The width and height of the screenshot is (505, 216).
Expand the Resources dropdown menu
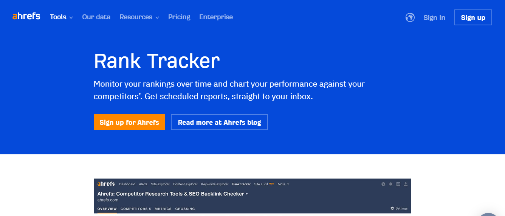pyautogui.click(x=139, y=17)
